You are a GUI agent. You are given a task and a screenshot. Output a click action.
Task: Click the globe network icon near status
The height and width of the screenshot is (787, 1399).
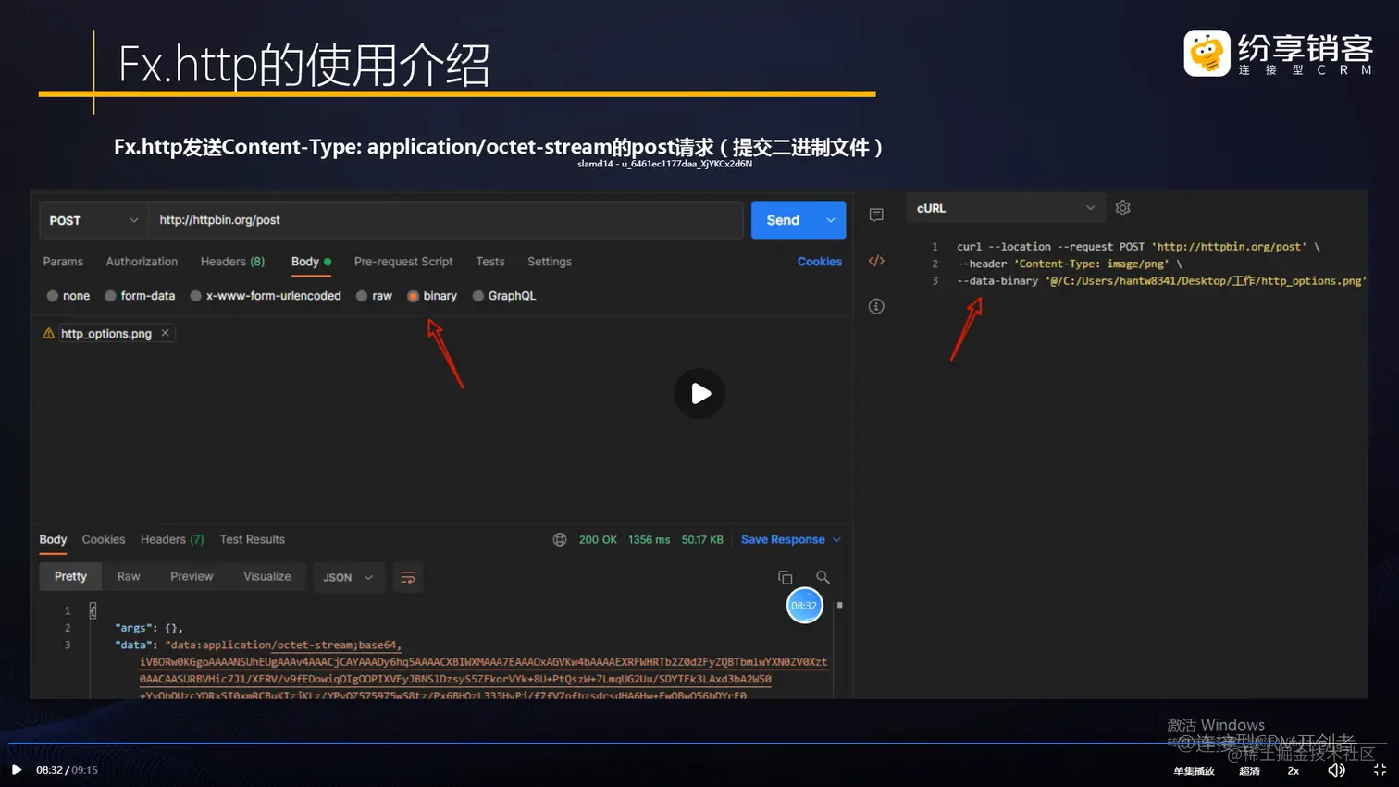pos(560,539)
